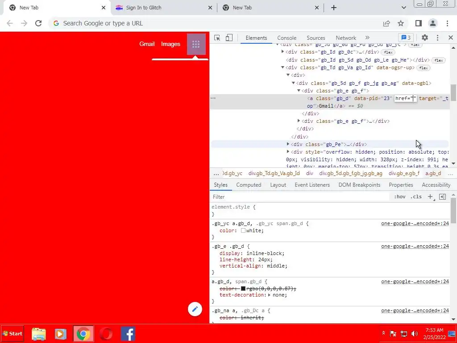Viewport: 457px width, 343px height.
Task: Open the Properties tab
Action: tap(401, 185)
